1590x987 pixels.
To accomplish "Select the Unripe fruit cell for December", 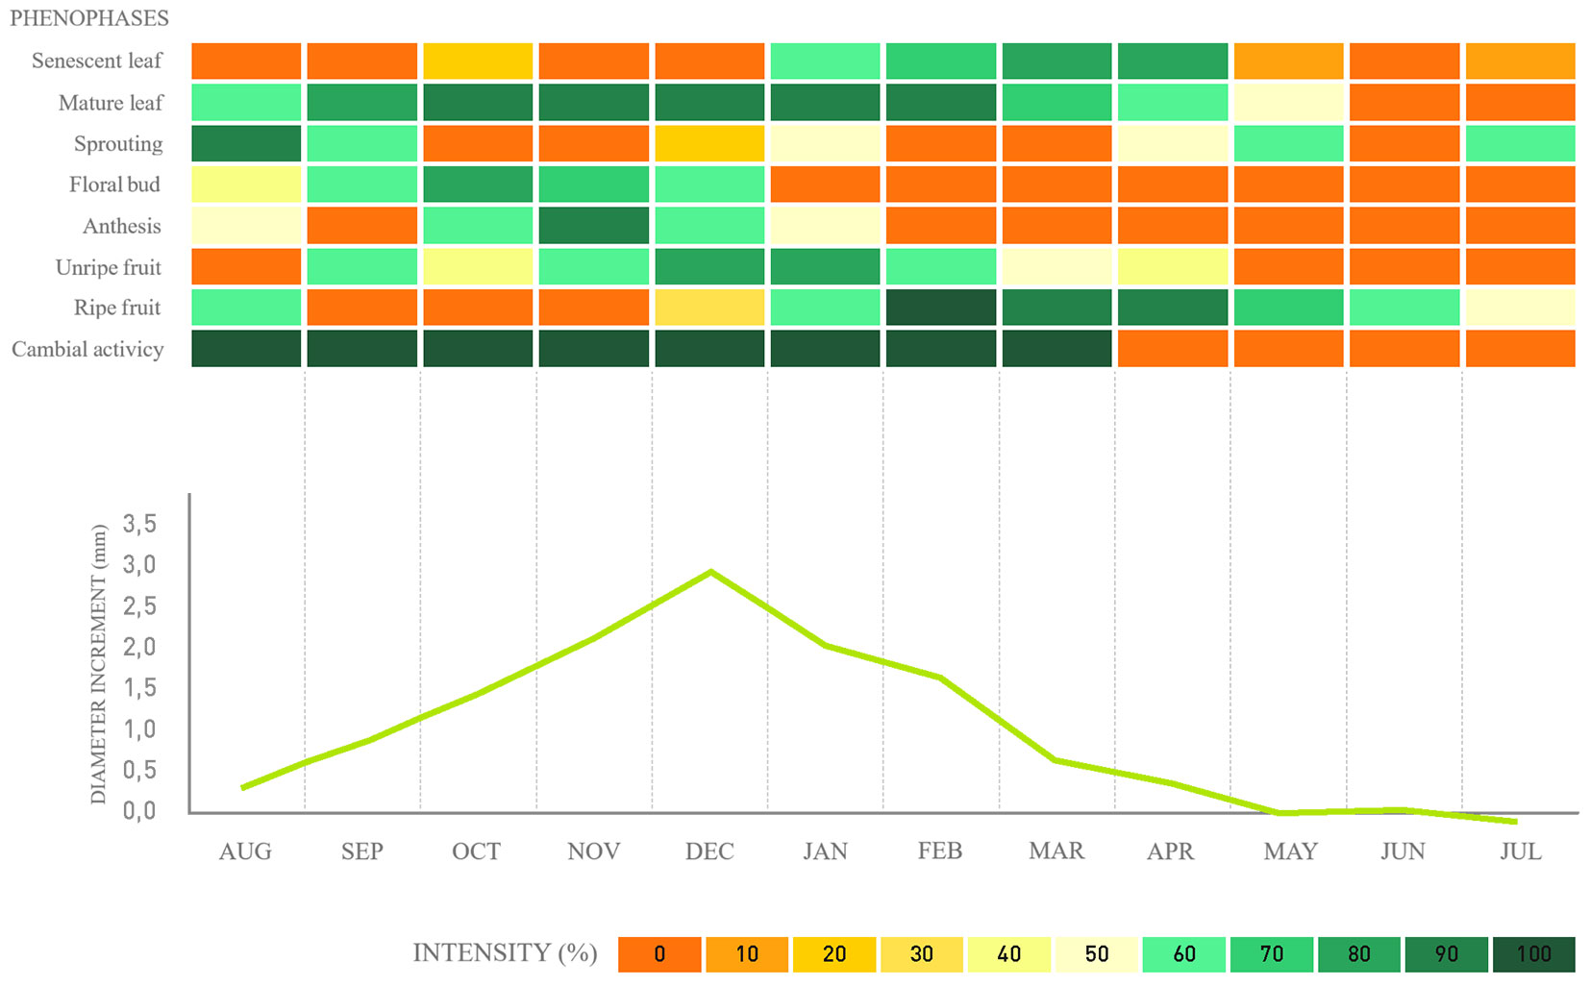I will point(709,267).
